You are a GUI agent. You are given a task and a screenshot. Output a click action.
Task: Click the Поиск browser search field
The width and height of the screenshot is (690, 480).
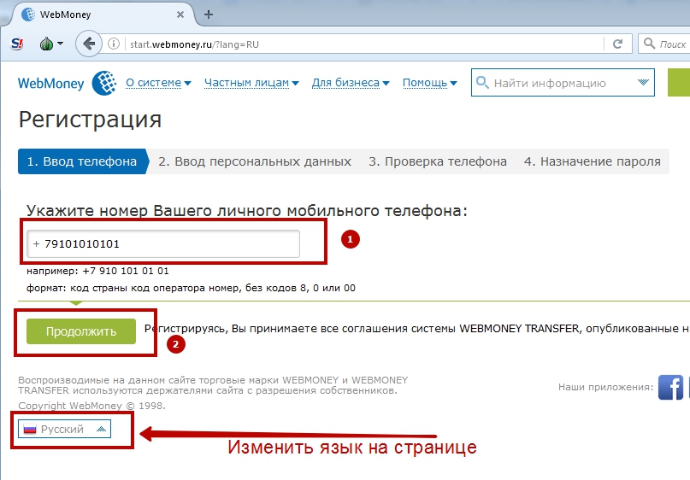[664, 44]
